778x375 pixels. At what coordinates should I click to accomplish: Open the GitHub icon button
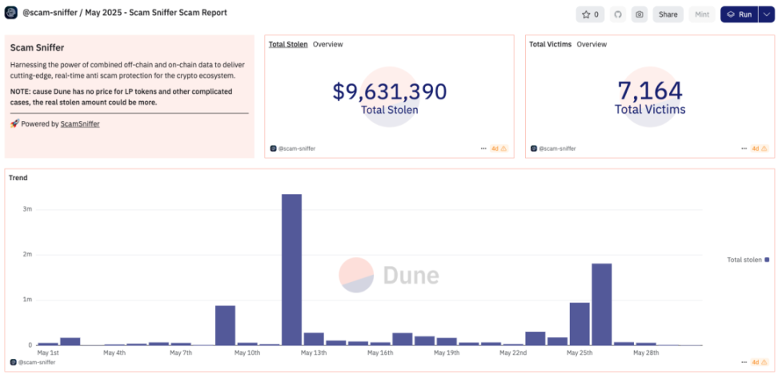pos(618,14)
